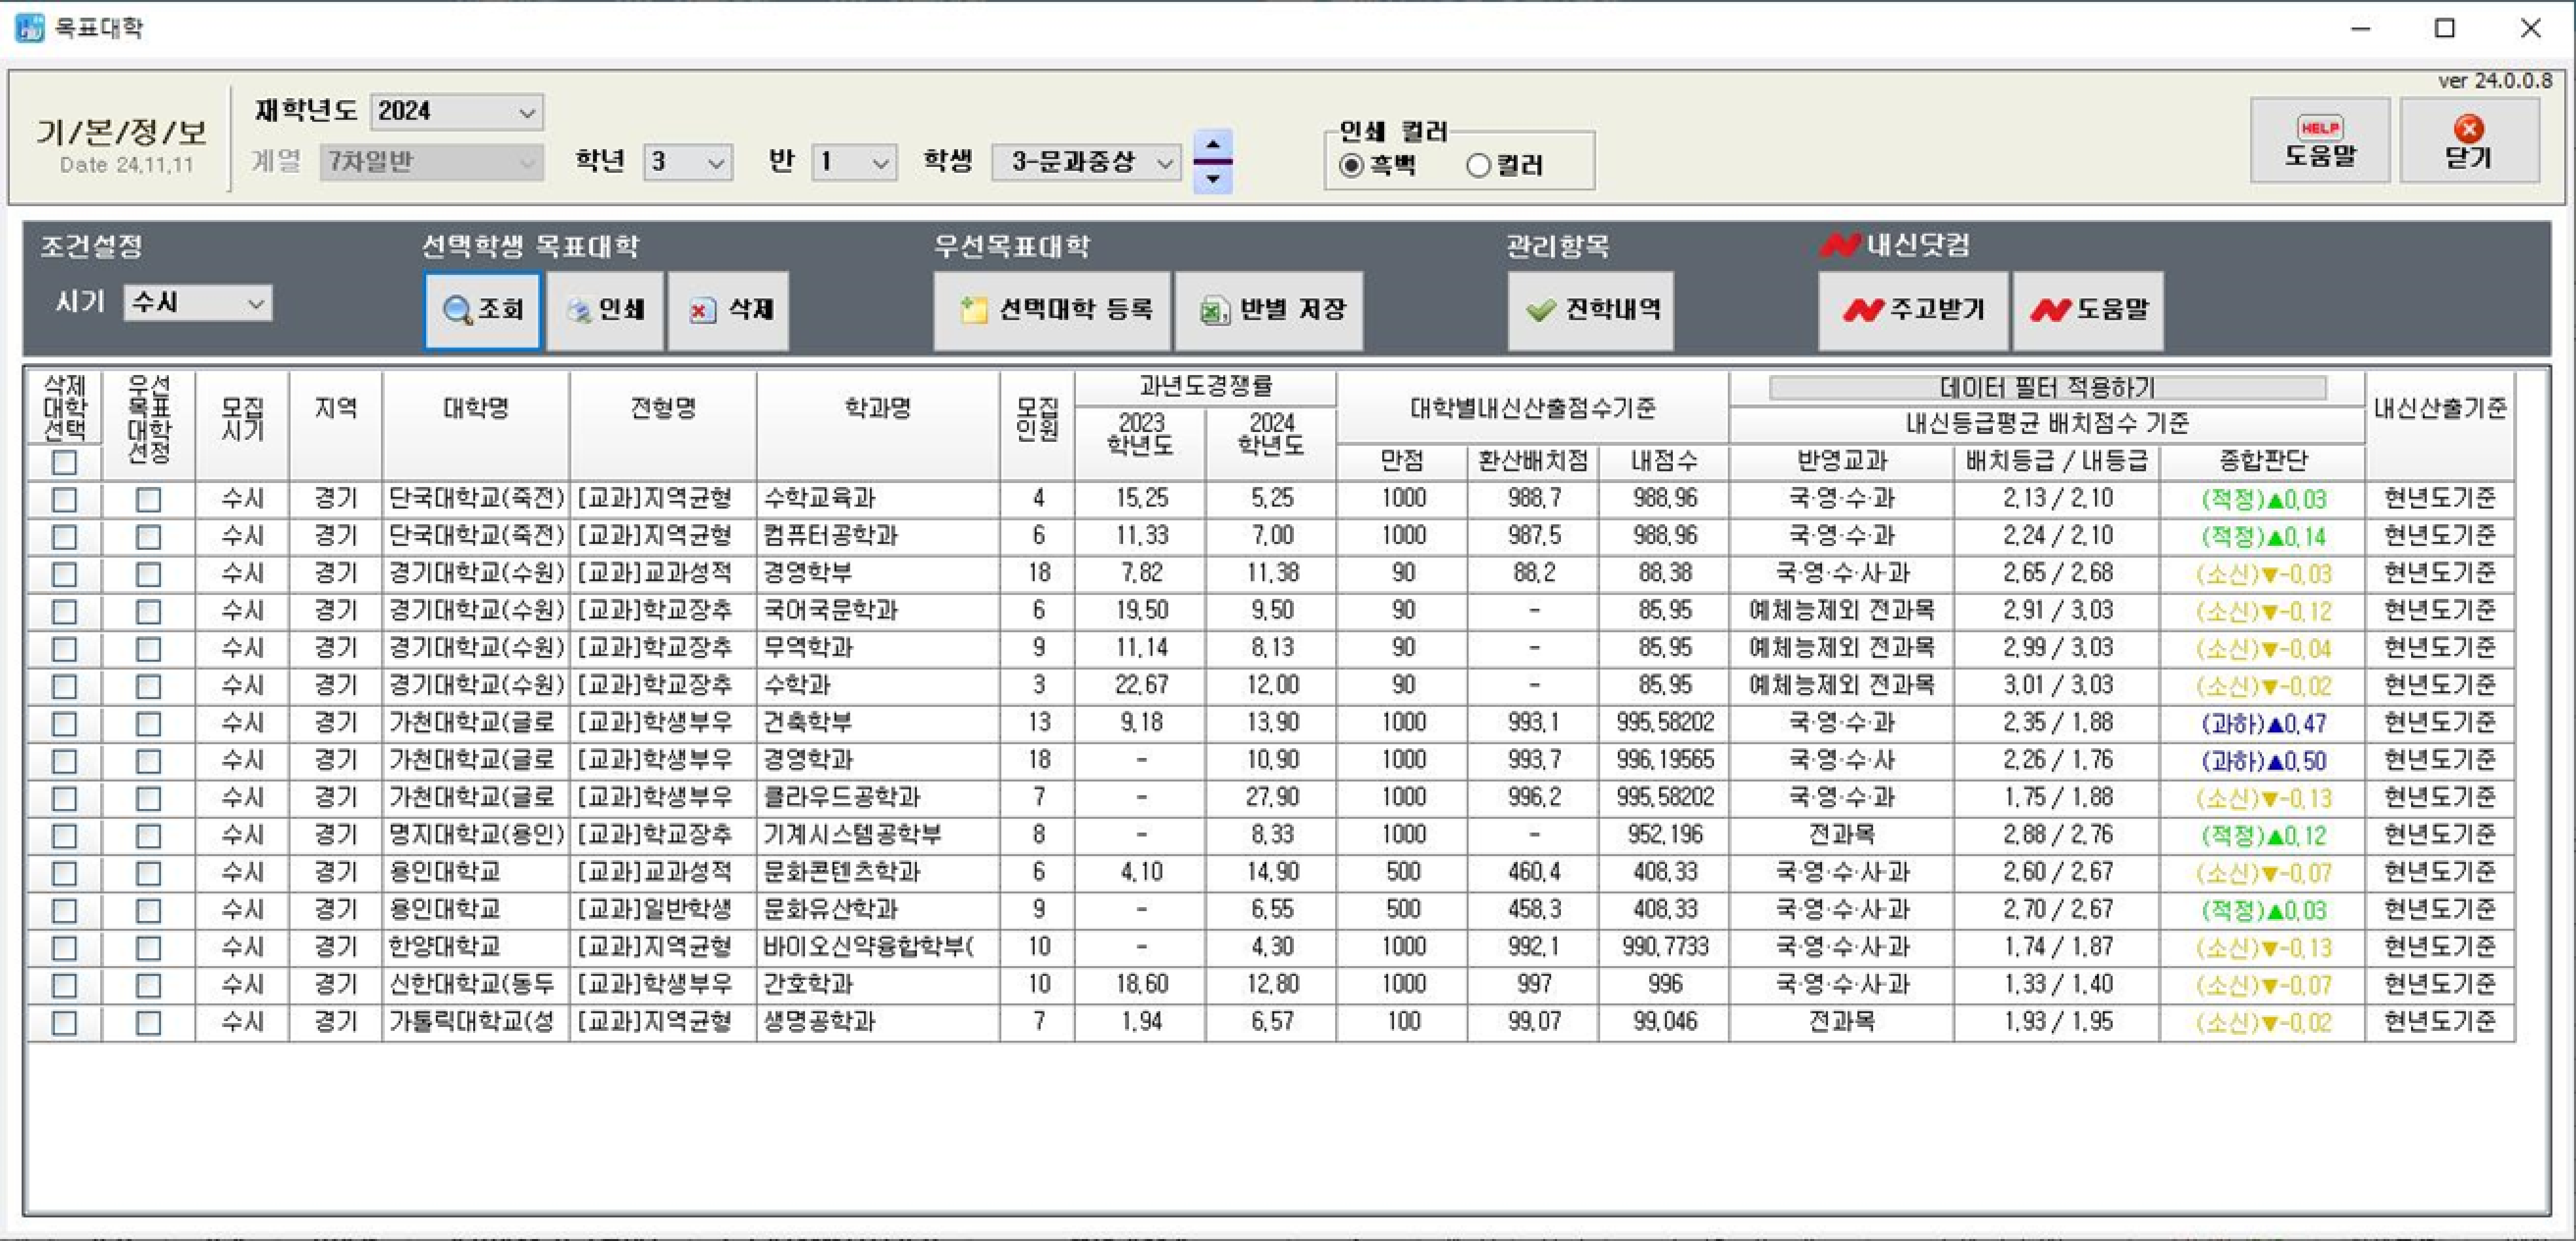Select 문화유산학과 cell
2576x1241 pixels.
878,910
